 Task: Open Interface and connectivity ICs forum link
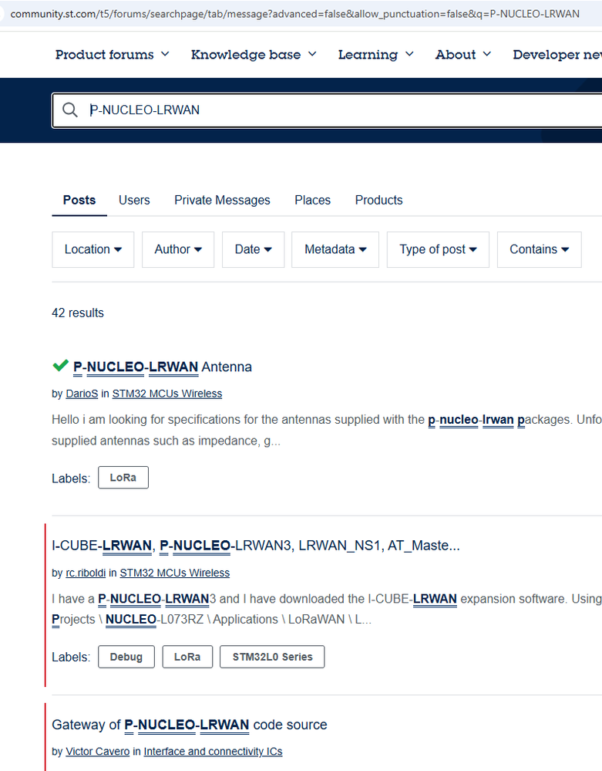pyautogui.click(x=213, y=752)
